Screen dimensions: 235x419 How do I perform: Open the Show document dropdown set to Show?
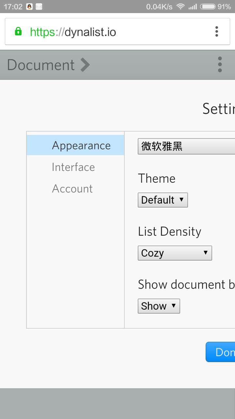[x=159, y=306]
